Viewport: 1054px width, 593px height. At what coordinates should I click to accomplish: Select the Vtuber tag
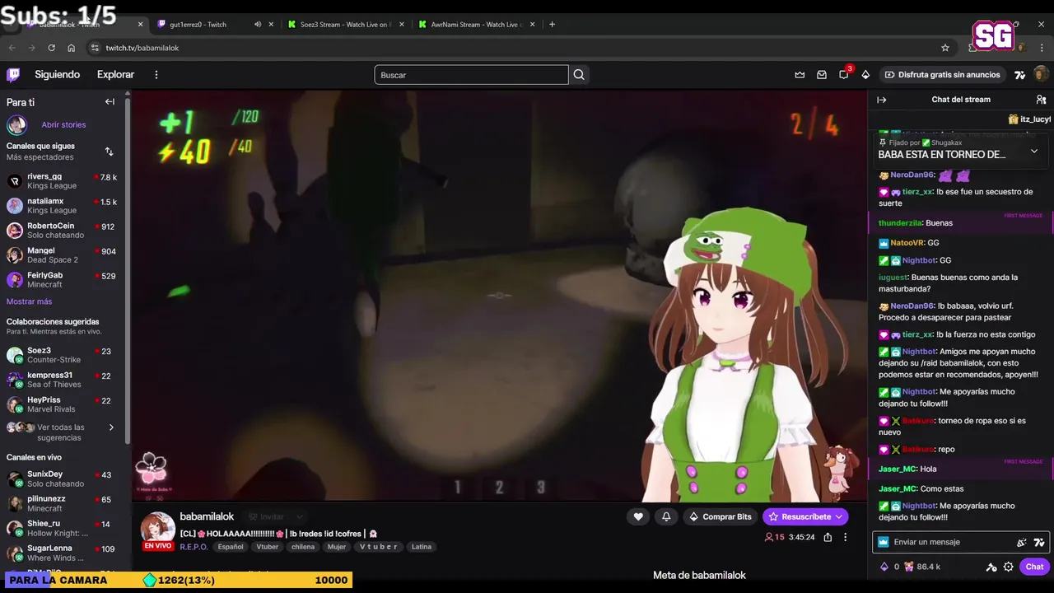[x=268, y=547]
